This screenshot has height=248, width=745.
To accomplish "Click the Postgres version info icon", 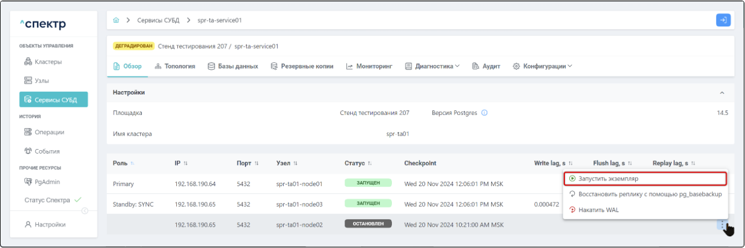I will point(484,112).
